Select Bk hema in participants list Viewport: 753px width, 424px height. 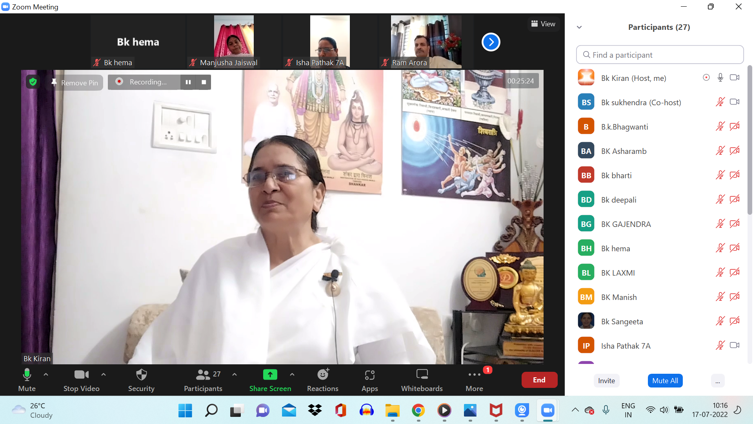[x=660, y=249]
